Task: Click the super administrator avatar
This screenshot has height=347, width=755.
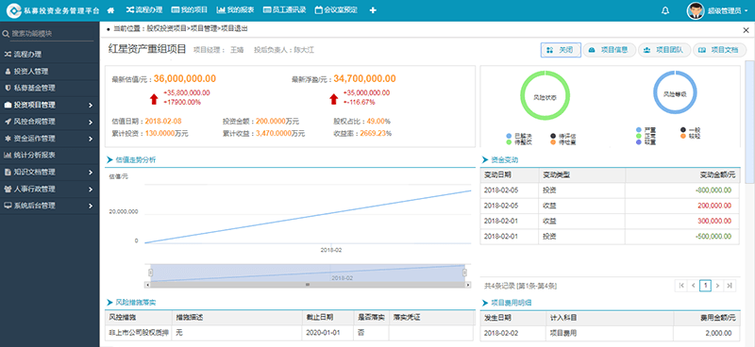Action: click(x=696, y=10)
